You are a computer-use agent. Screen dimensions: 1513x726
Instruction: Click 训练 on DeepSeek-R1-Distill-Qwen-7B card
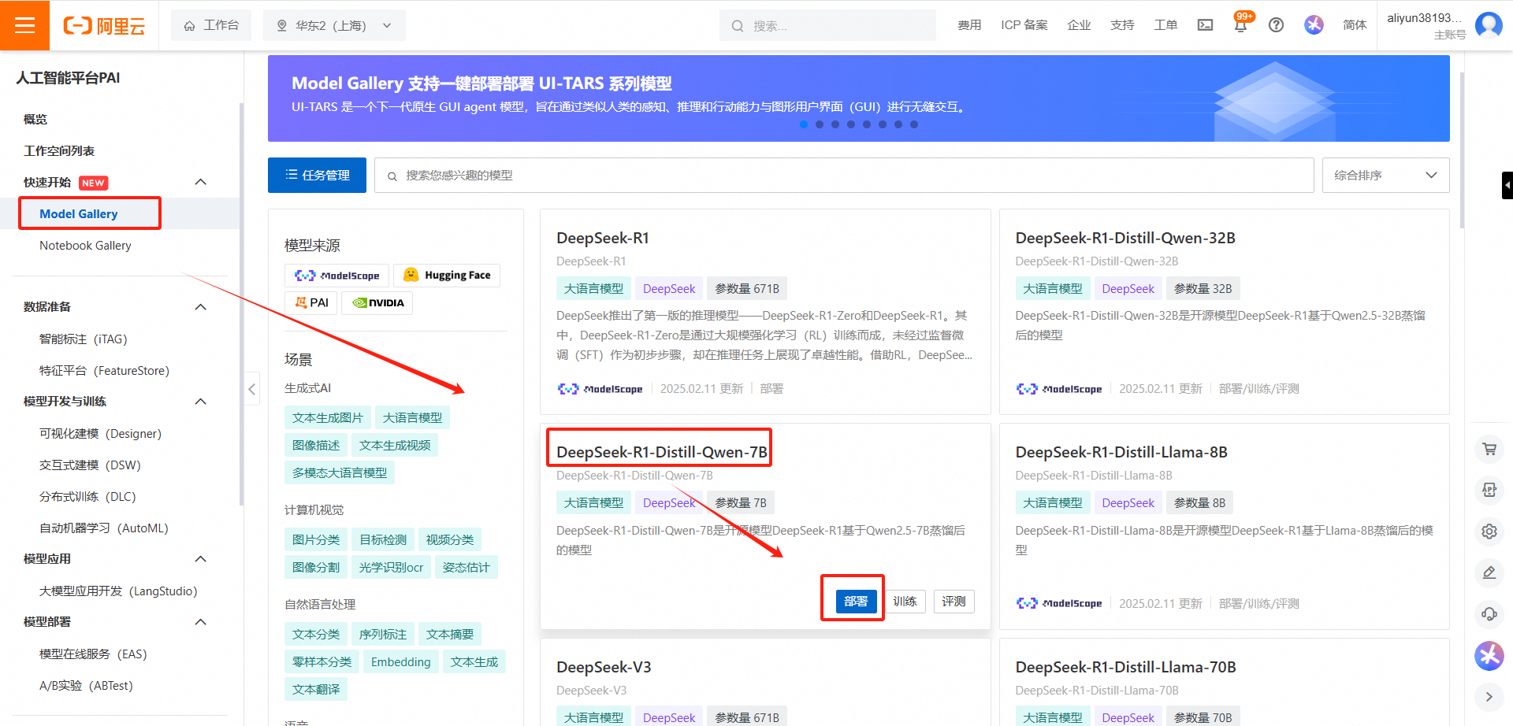[905, 602]
